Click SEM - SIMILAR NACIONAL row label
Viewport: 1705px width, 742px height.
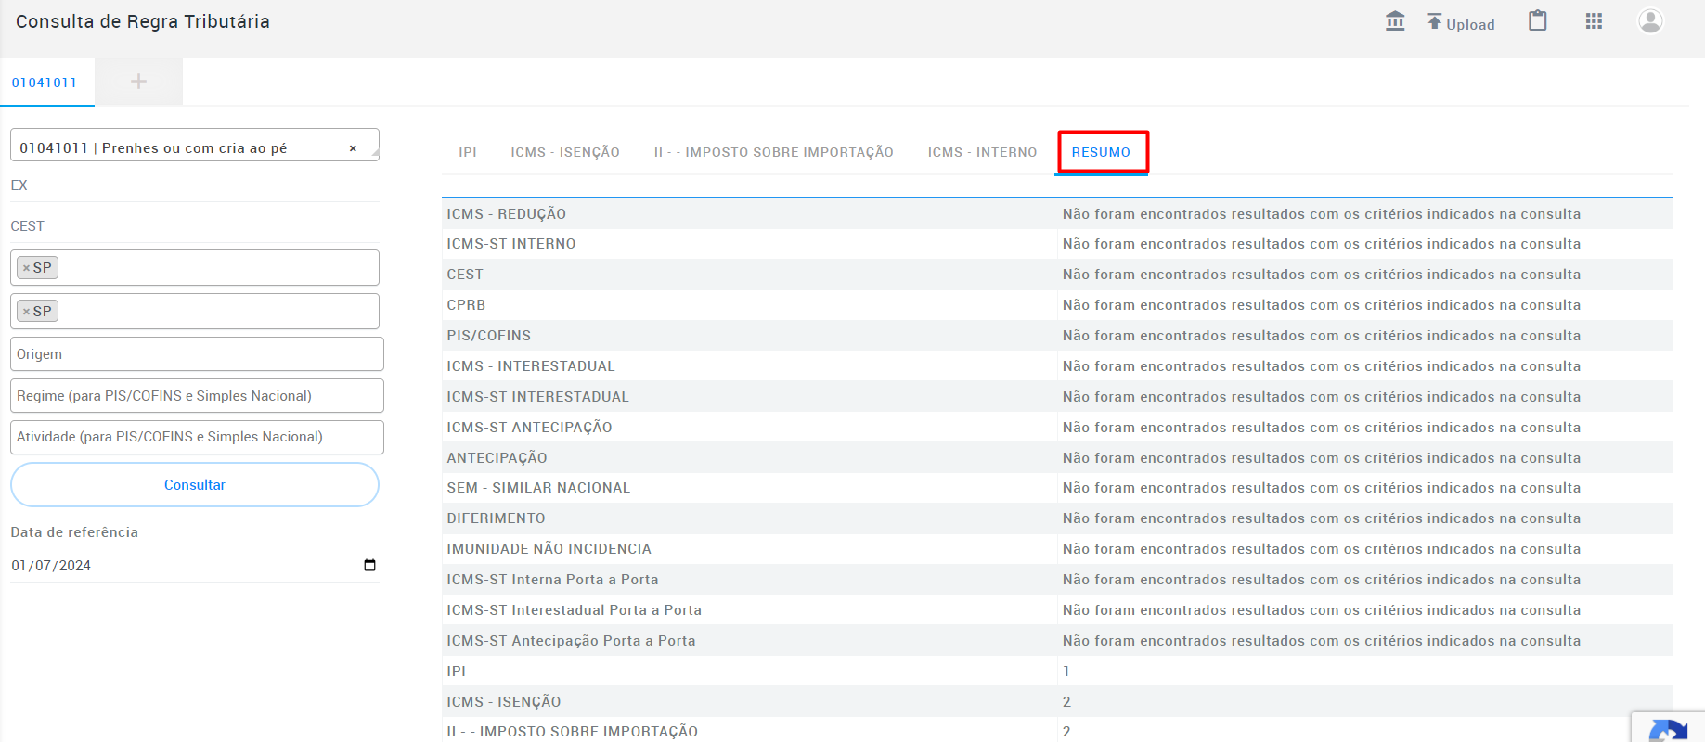click(538, 488)
